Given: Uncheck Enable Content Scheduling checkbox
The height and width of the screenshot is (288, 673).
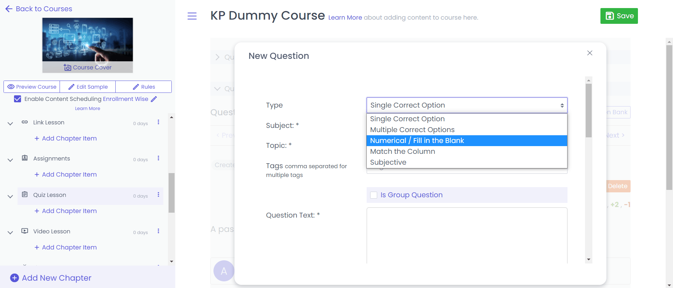Looking at the screenshot, I should [x=18, y=99].
